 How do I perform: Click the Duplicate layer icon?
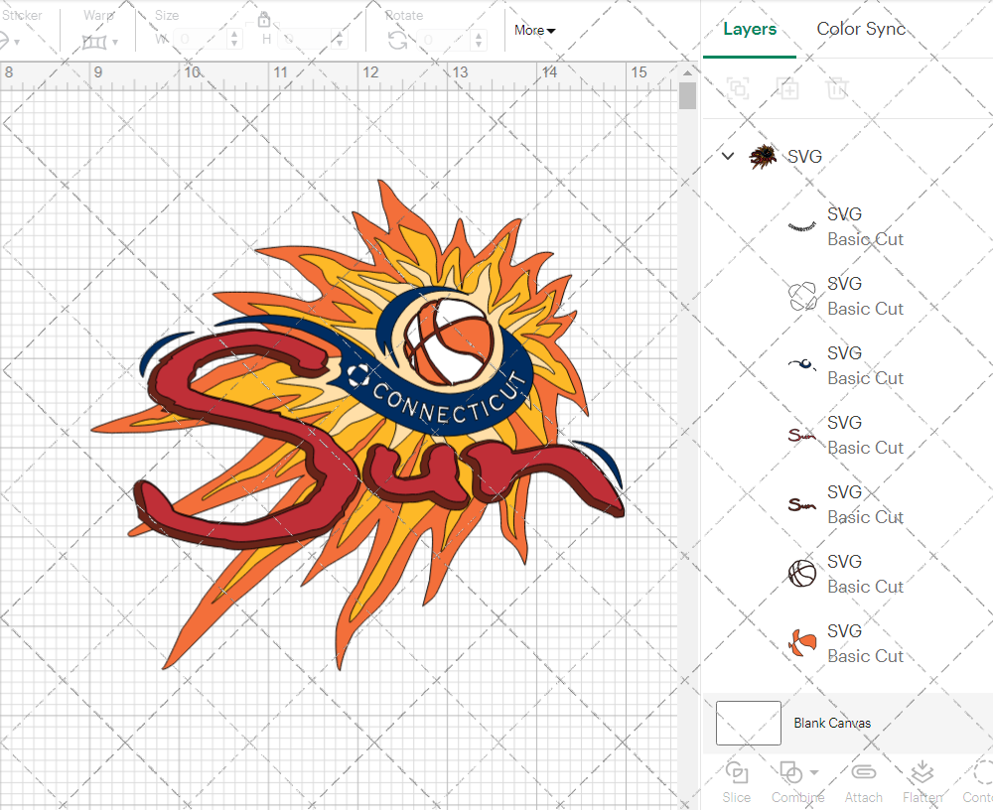click(788, 88)
